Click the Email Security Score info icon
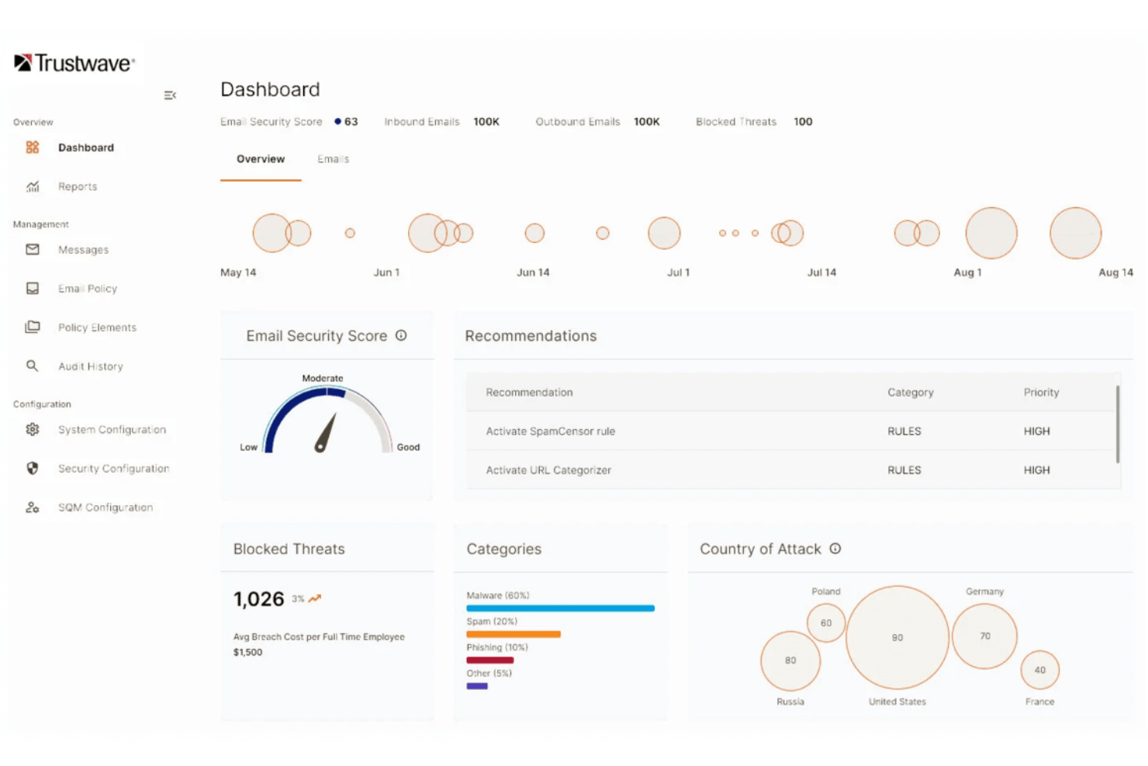The height and width of the screenshot is (766, 1148). click(401, 335)
